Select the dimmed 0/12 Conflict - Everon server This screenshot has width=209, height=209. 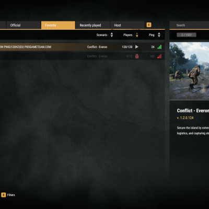pyautogui.click(x=82, y=56)
